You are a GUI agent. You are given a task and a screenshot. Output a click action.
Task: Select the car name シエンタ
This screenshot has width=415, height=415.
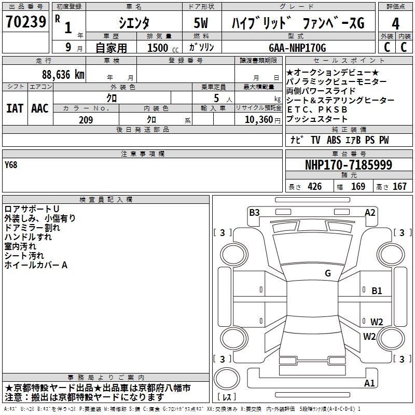[x=134, y=23]
